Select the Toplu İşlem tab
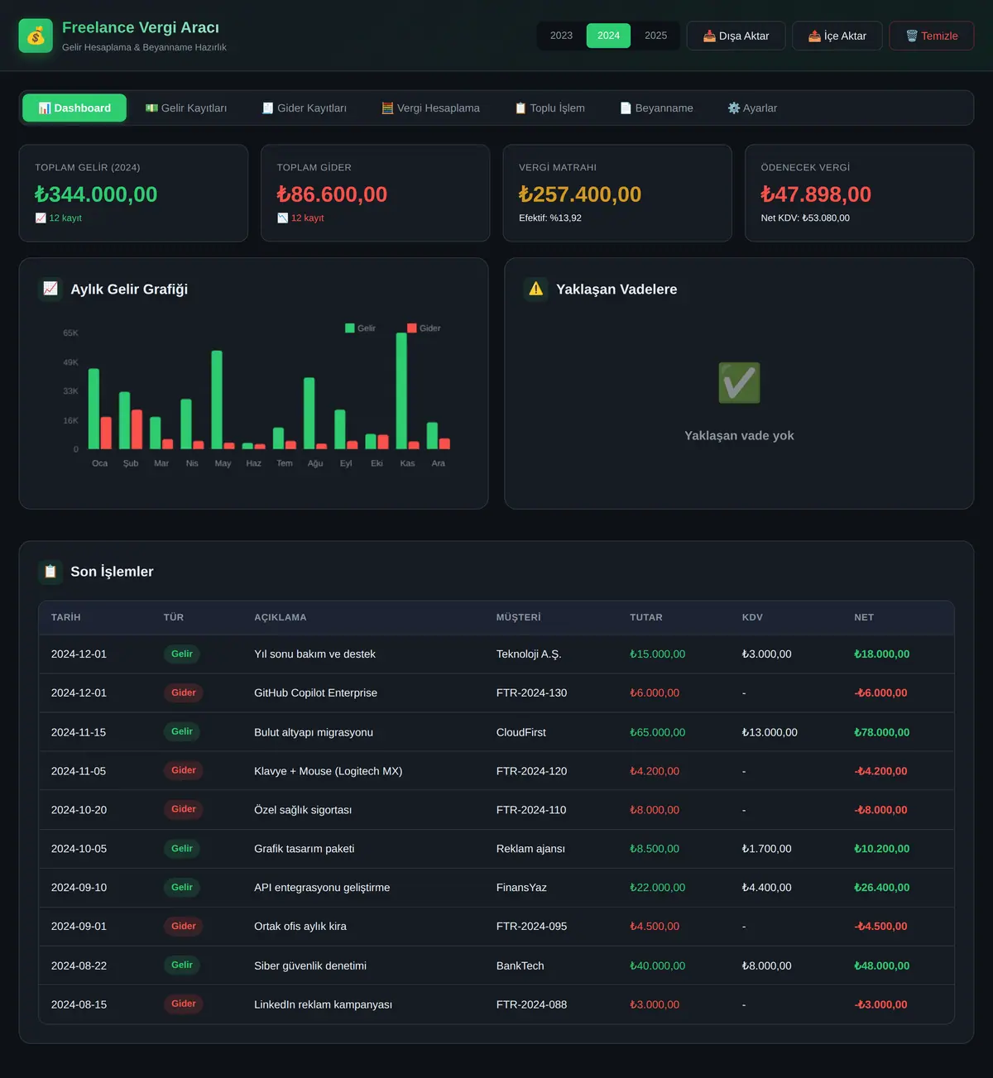The width and height of the screenshot is (993, 1078). (x=550, y=108)
